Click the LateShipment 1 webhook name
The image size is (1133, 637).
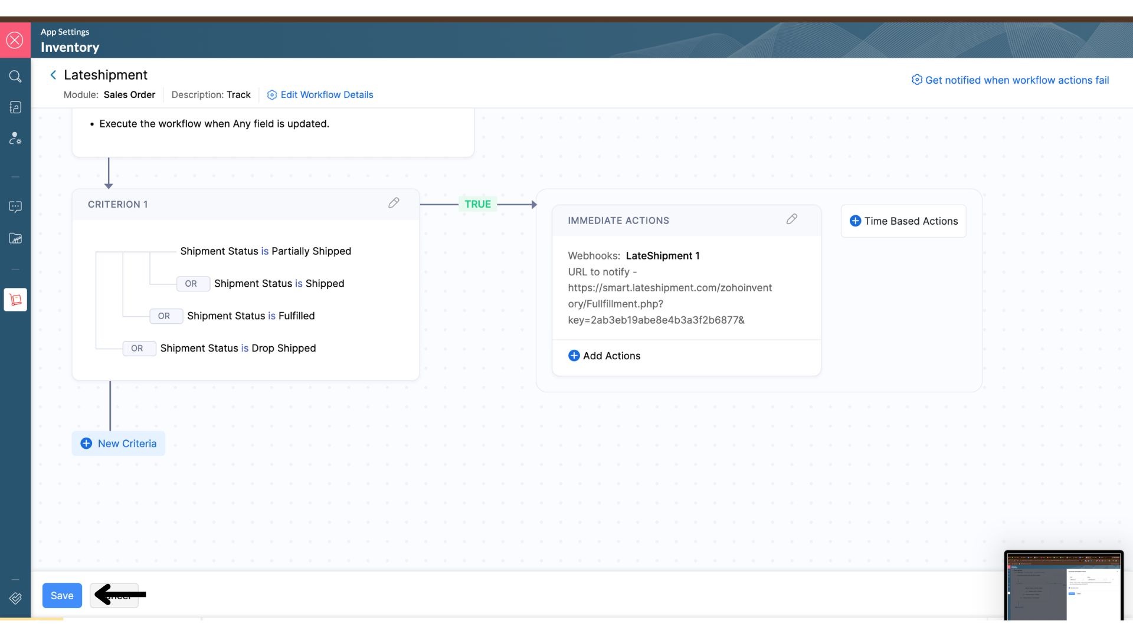coord(662,256)
